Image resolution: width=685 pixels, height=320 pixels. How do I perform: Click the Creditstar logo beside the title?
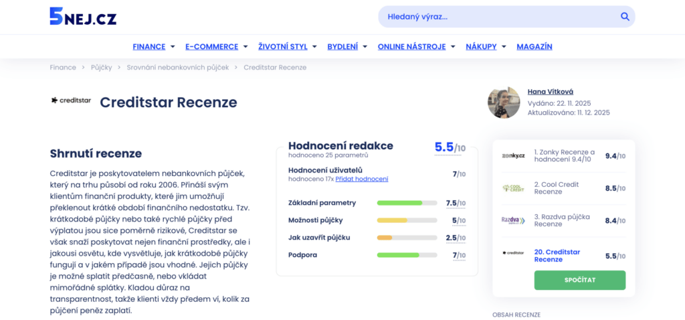click(70, 100)
